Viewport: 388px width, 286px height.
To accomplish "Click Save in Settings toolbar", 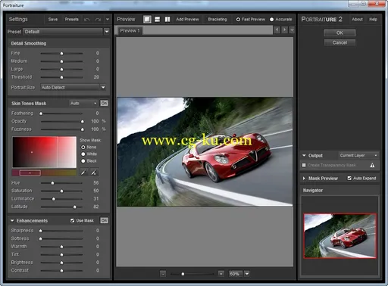I will tap(53, 20).
